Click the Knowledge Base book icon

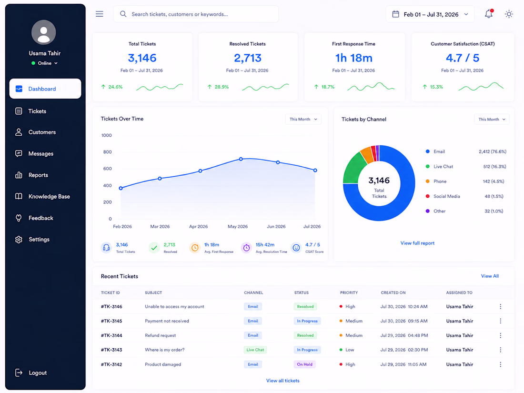[19, 196]
